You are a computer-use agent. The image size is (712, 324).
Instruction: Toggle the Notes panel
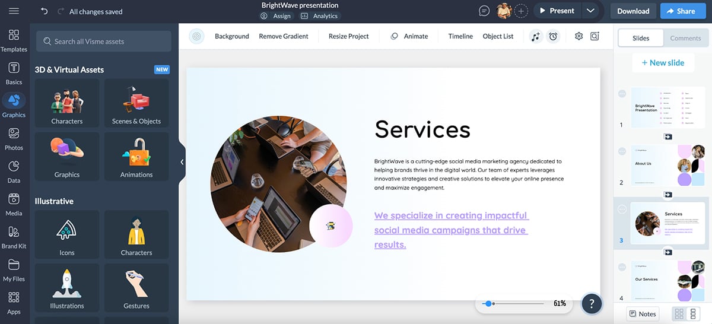pos(643,314)
